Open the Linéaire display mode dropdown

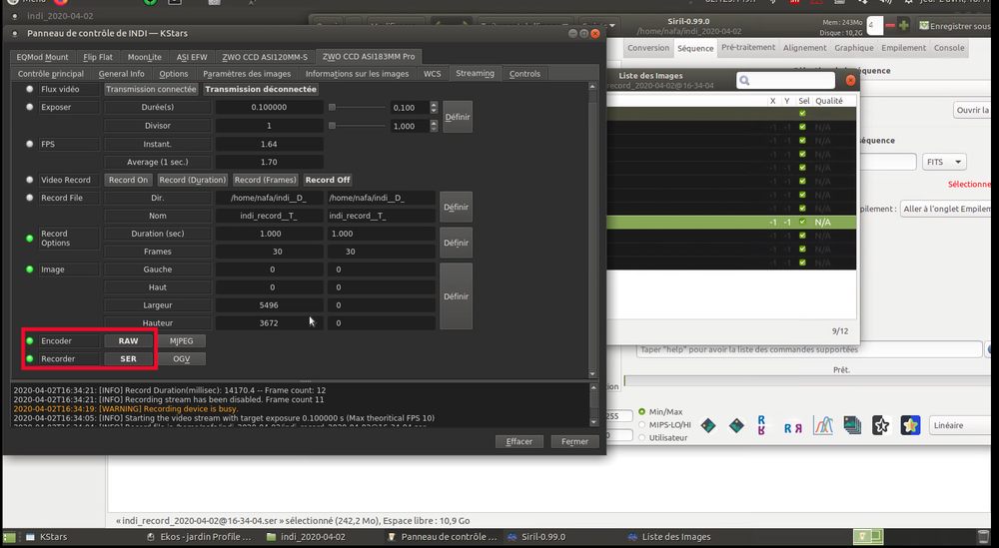(962, 425)
